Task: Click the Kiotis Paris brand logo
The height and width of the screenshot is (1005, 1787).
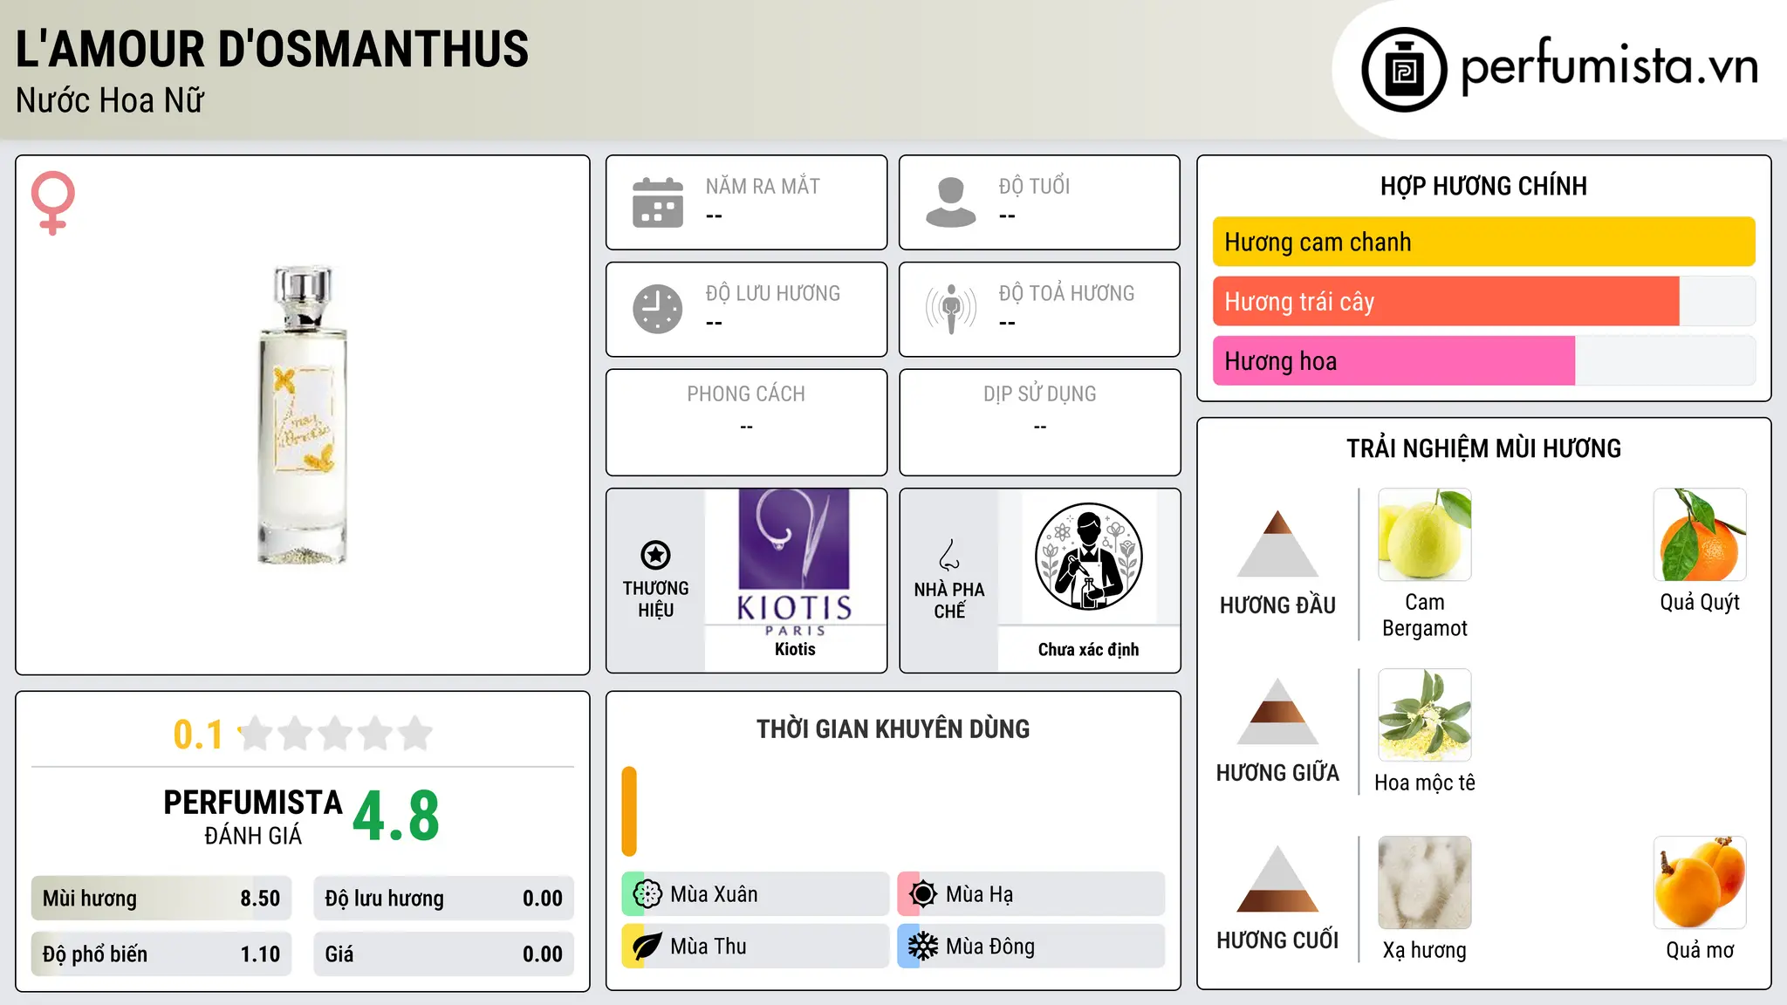Action: point(794,563)
